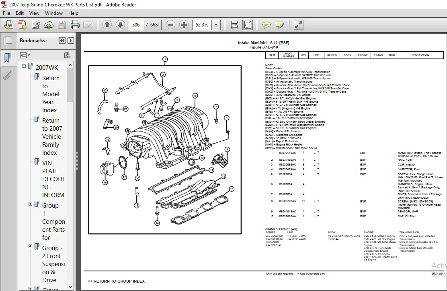Select Return to Model Year Index bookmark
The height and width of the screenshot is (291, 447).
[x=51, y=94]
